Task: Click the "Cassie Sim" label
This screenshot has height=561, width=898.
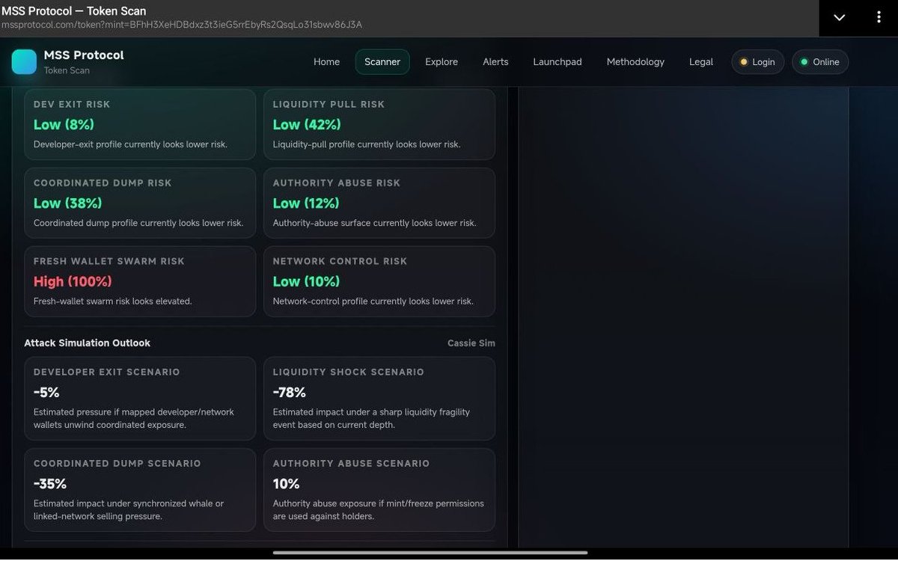Action: (x=471, y=343)
